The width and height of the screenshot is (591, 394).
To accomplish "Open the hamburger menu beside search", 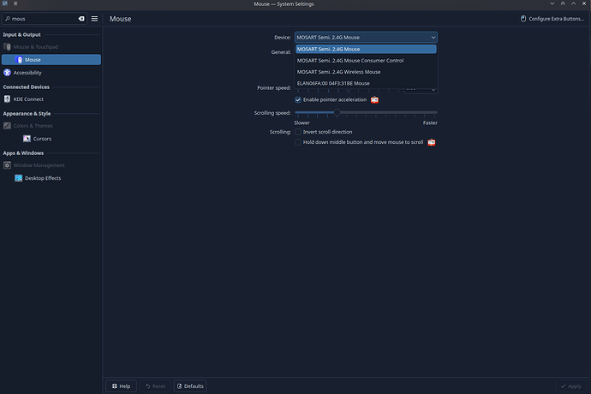I will [x=94, y=18].
